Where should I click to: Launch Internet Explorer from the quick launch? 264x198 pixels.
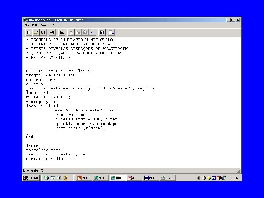[46, 178]
